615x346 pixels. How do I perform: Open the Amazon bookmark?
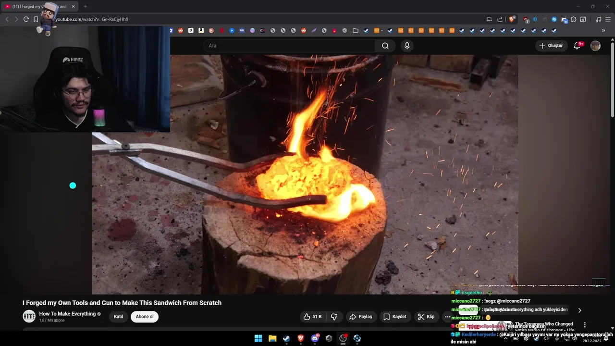(201, 30)
